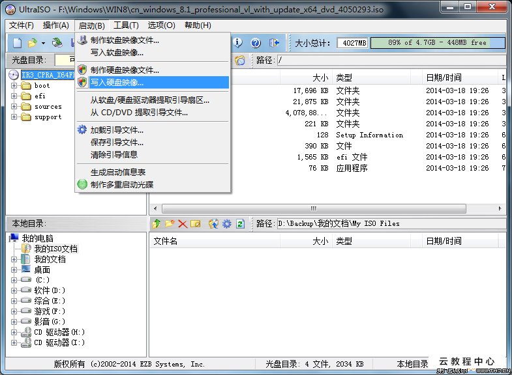The height and width of the screenshot is (375, 512).
Task: Open the dropdown arrow next to Open icon
Action: [43, 43]
